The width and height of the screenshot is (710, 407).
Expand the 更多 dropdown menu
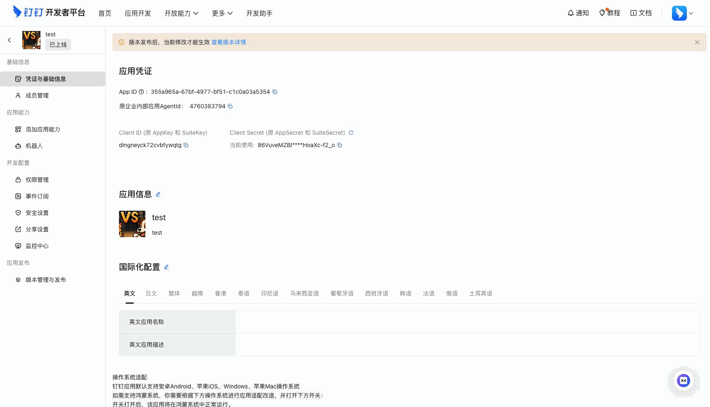(222, 13)
